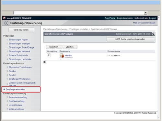This screenshot has height=121, width=162.
Task: Click the imageRUNNER ADVANCE logo icon
Action: coord(4,18)
